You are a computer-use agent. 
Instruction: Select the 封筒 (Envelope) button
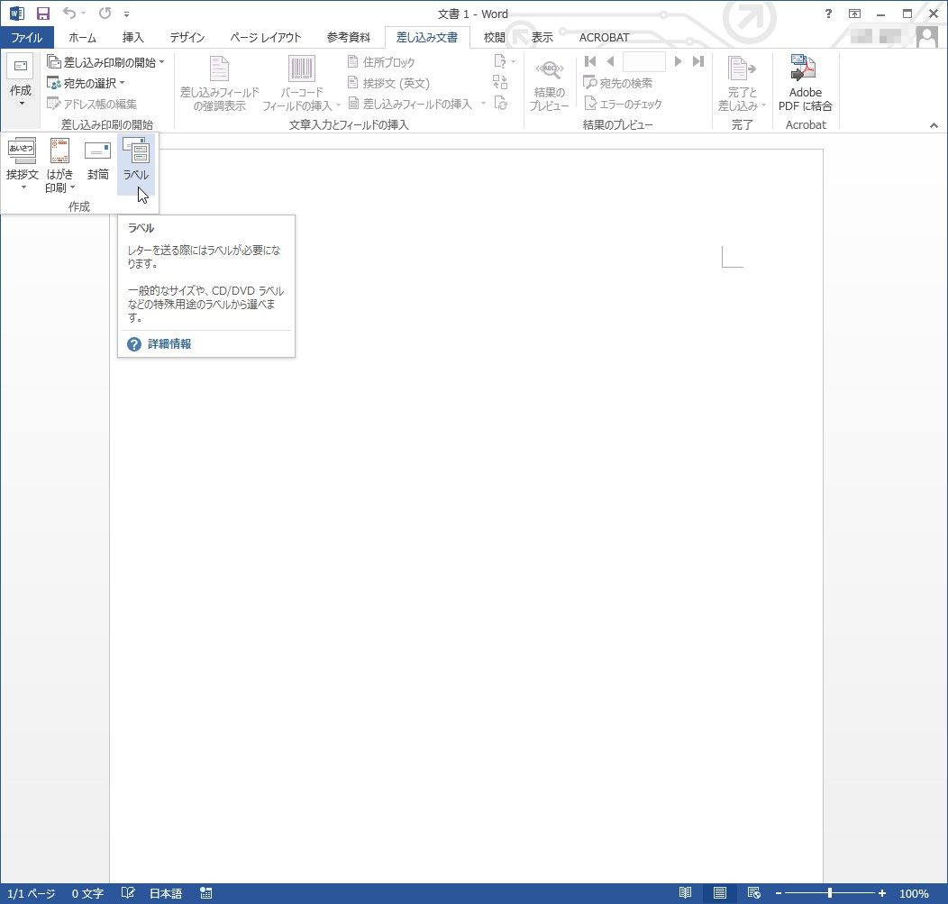97,163
